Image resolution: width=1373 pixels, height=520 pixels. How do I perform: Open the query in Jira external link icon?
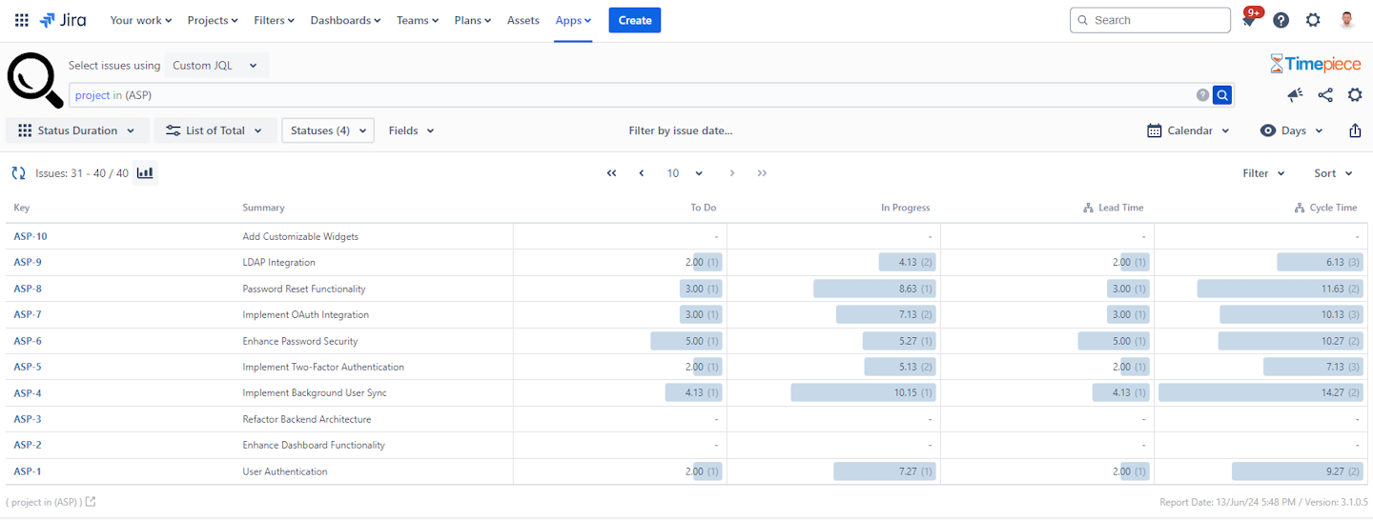91,502
